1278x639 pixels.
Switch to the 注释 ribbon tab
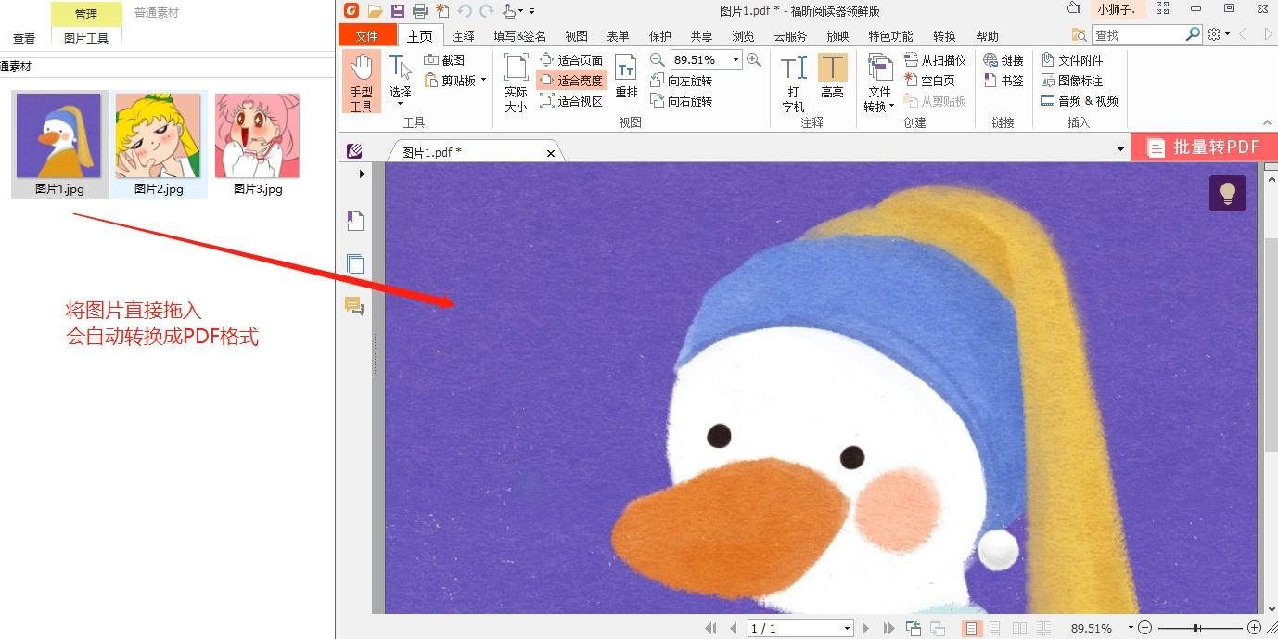(463, 36)
